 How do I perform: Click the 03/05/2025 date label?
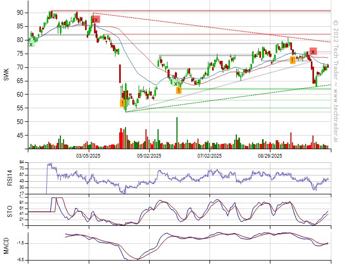coord(88,156)
